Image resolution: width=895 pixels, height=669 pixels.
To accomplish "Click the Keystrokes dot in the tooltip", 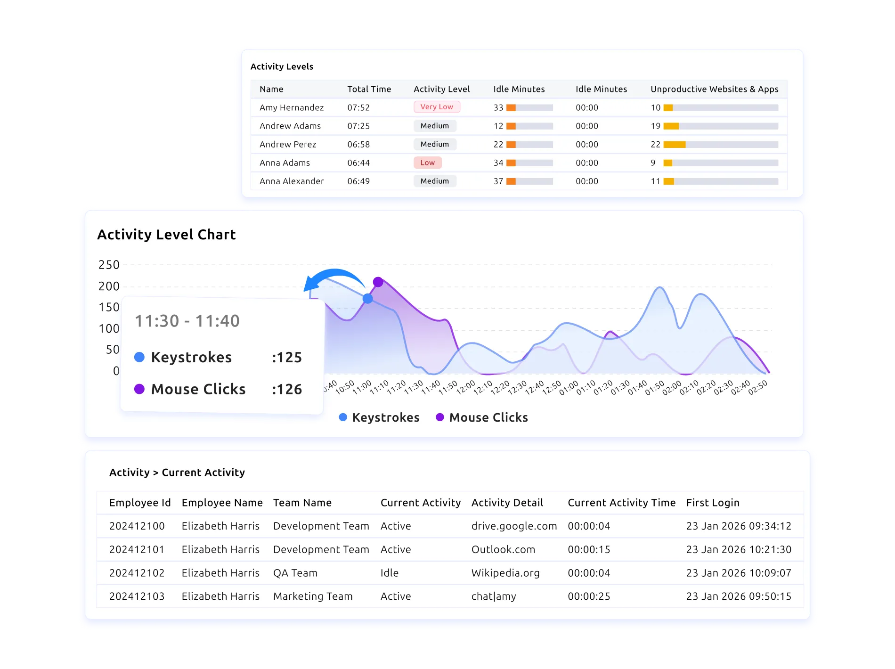I will tap(140, 357).
